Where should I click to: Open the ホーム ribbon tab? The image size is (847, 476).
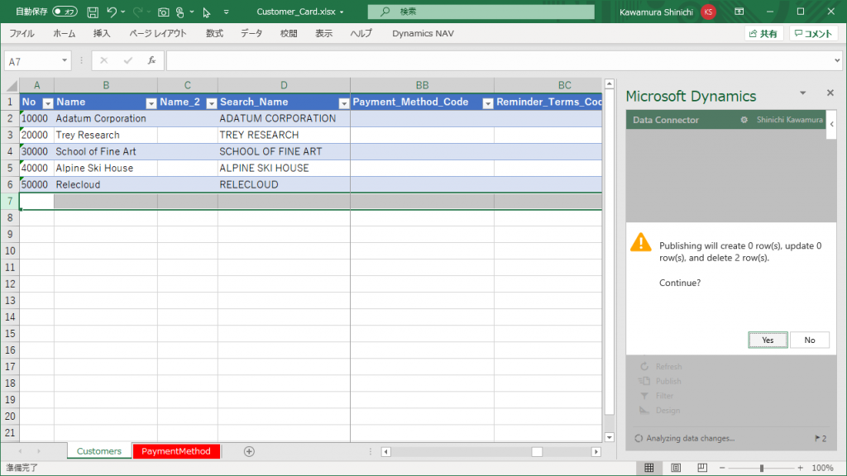pos(65,33)
